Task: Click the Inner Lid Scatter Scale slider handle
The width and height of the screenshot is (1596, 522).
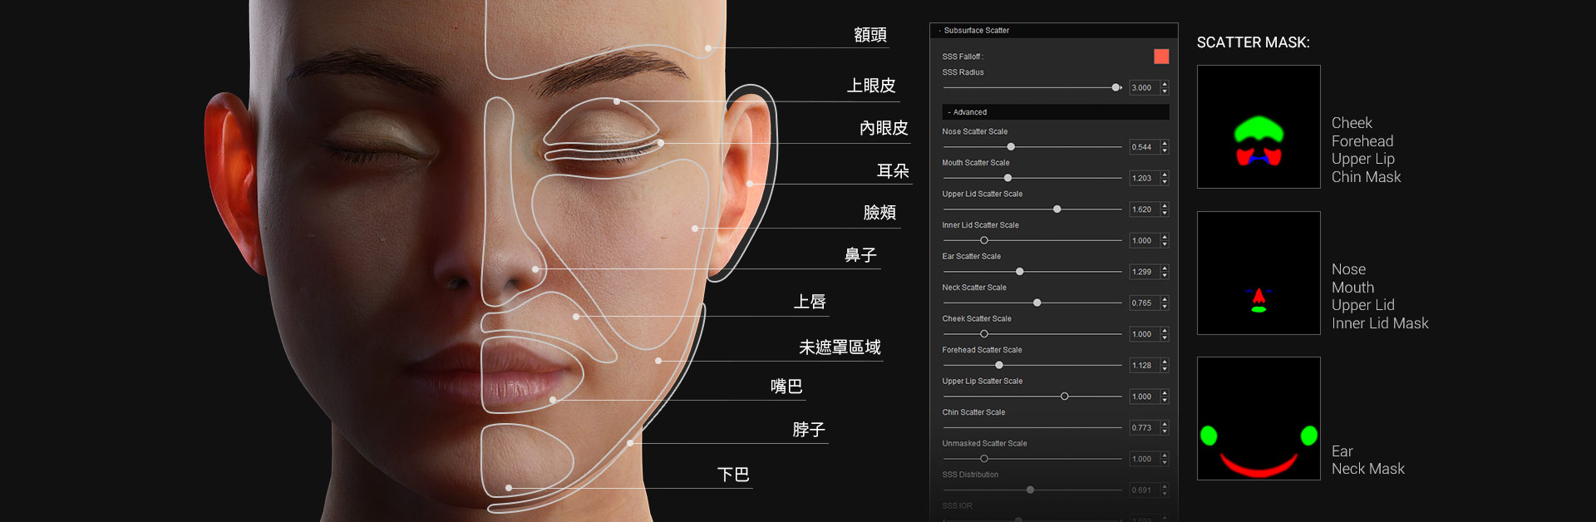Action: pos(984,240)
